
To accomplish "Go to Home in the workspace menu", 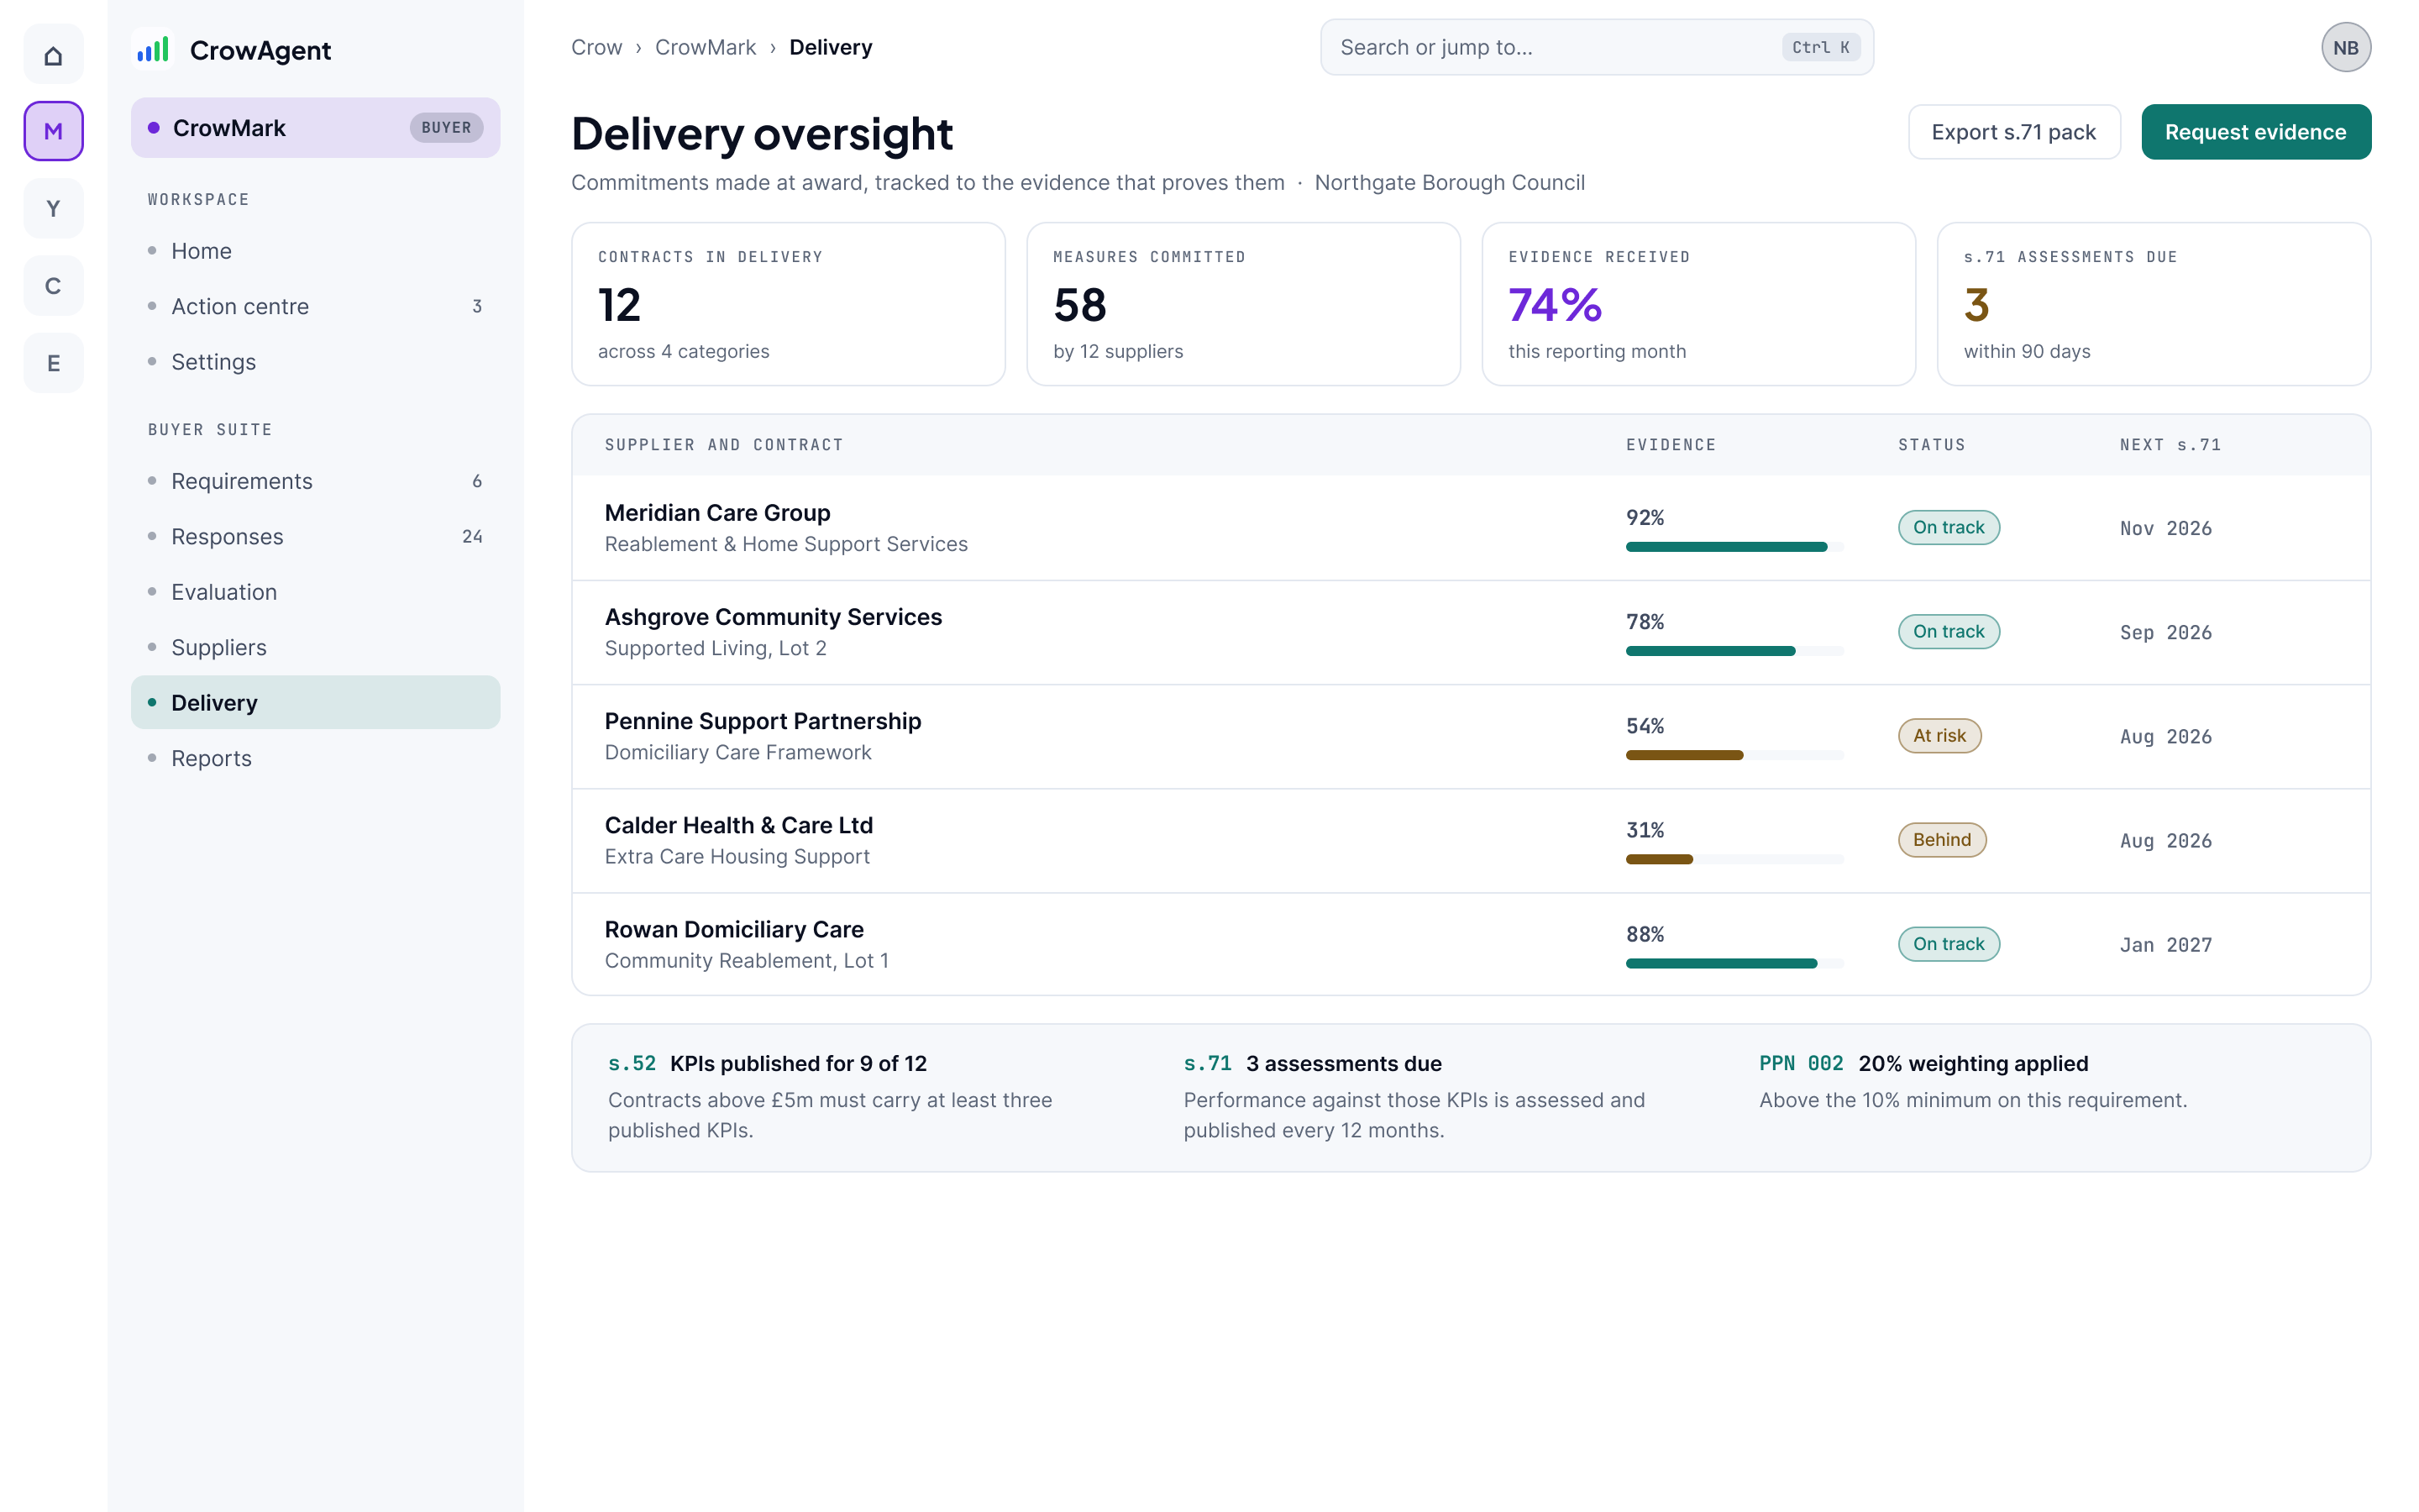I will point(316,250).
